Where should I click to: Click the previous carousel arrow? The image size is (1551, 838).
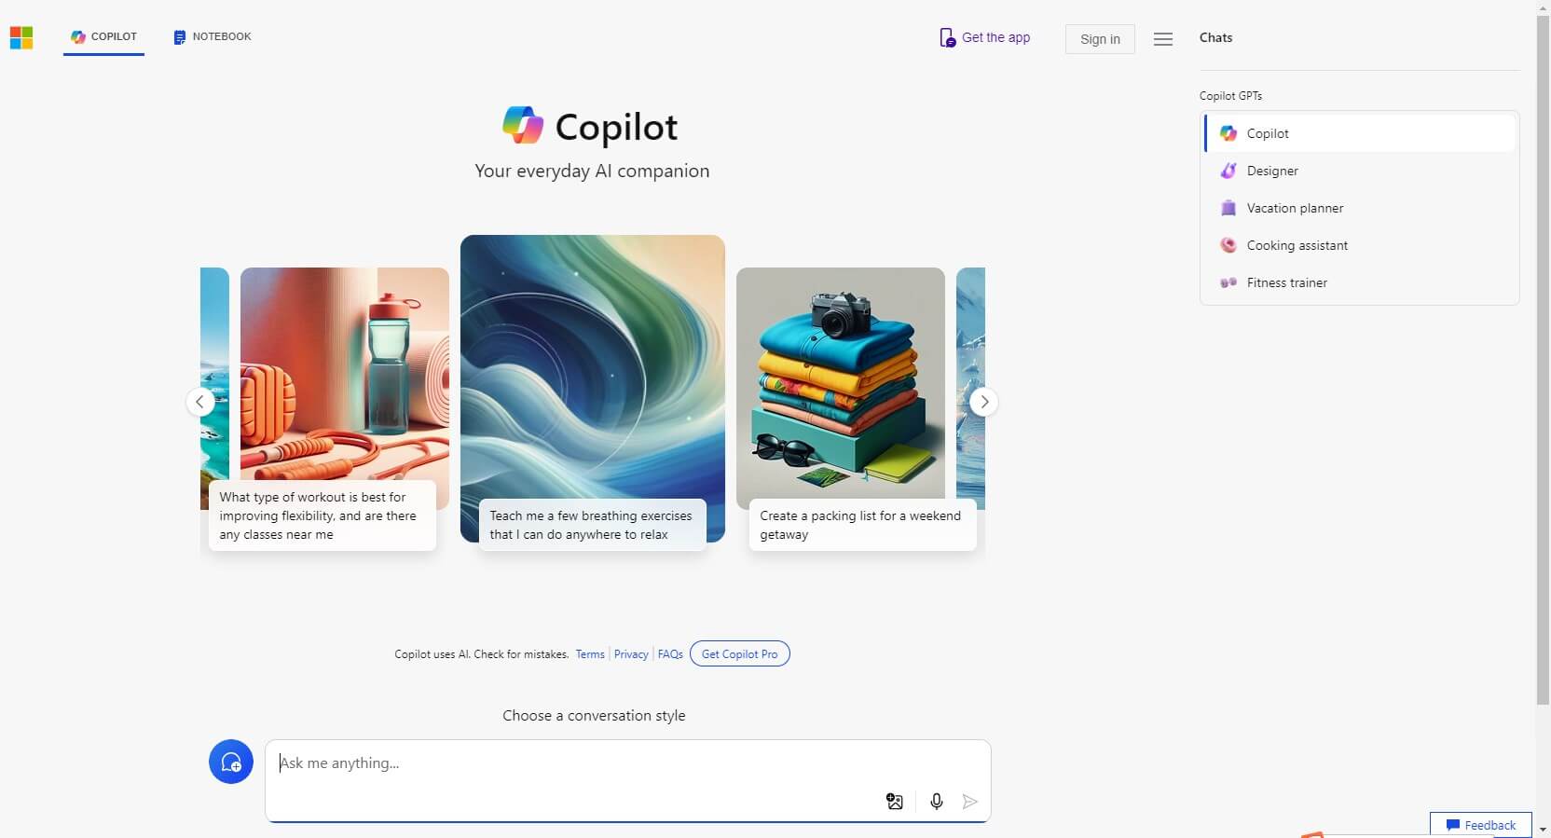click(199, 402)
